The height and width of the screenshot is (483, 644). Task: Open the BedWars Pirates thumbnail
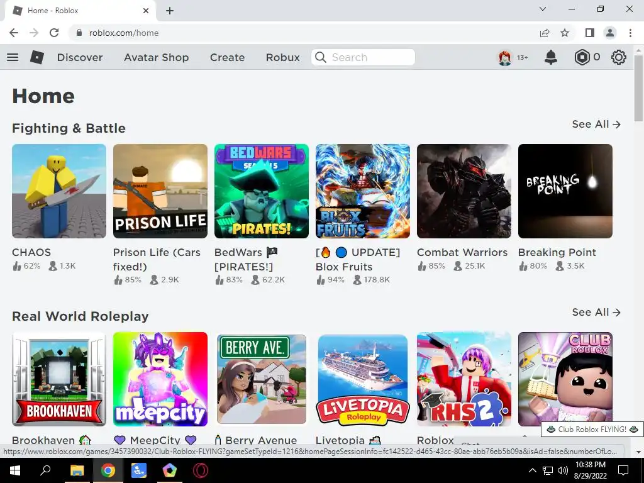pos(262,191)
